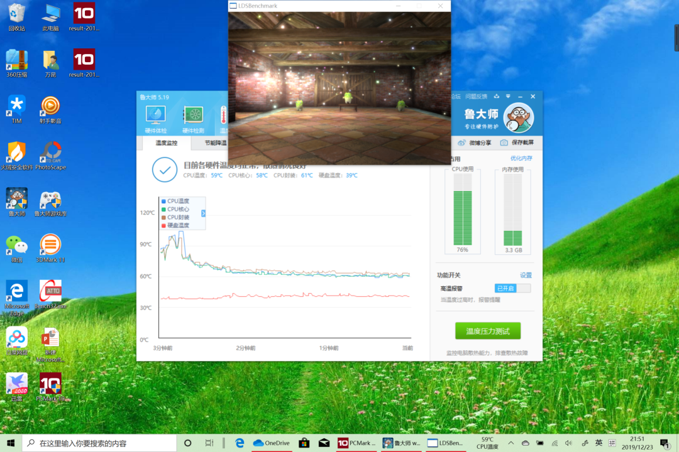Open the 射手影音 player icon
This screenshot has height=452, width=679.
pyautogui.click(x=51, y=110)
